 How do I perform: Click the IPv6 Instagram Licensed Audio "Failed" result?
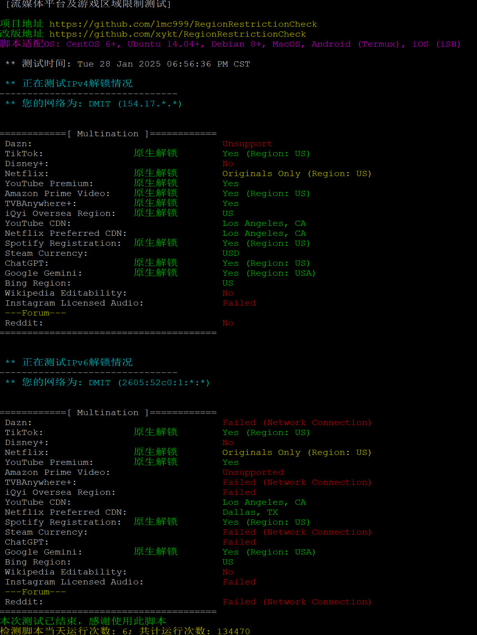coord(239,582)
